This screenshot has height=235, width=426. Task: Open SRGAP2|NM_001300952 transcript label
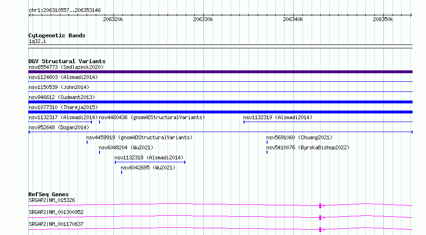(56, 212)
